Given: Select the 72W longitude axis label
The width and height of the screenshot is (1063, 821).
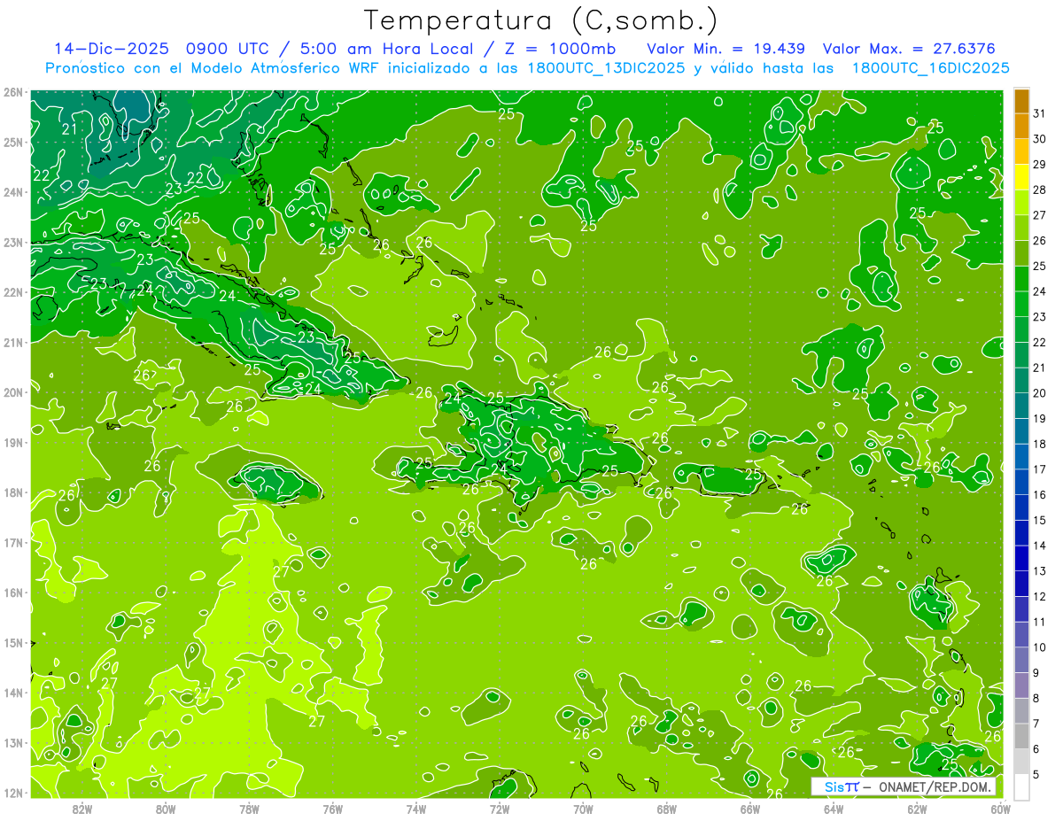Looking at the screenshot, I should coord(500,809).
